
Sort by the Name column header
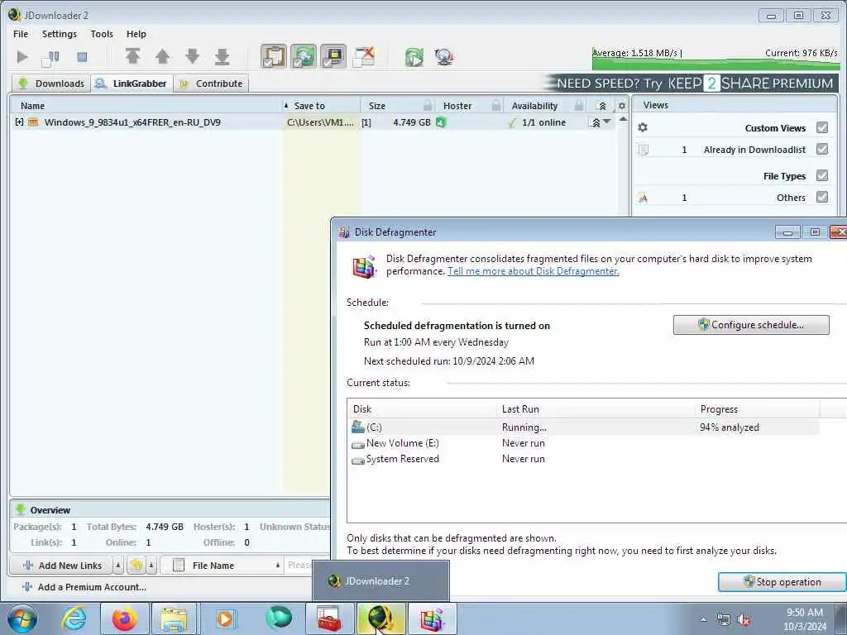coord(146,106)
